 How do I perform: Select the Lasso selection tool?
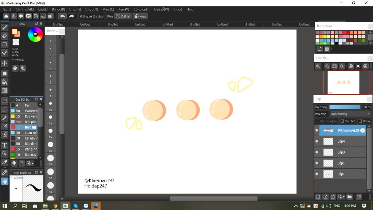click(4, 109)
